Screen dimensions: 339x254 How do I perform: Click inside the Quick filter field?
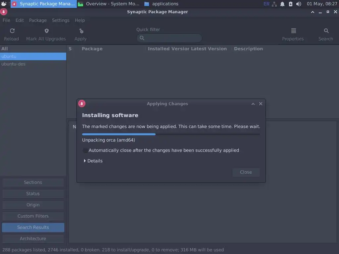(169, 38)
